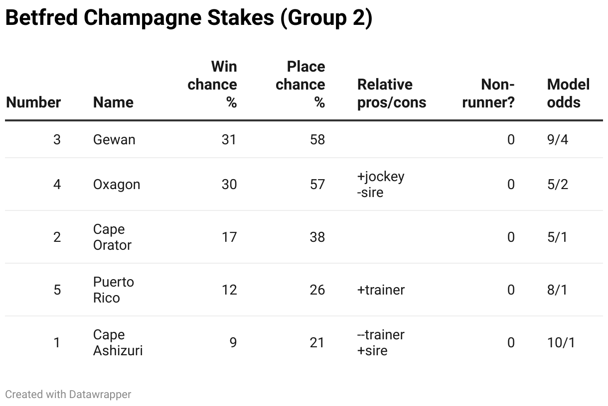Screen dimensions: 608x406
Task: Click the Cape Ashizuri name cell
Action: click(x=118, y=343)
